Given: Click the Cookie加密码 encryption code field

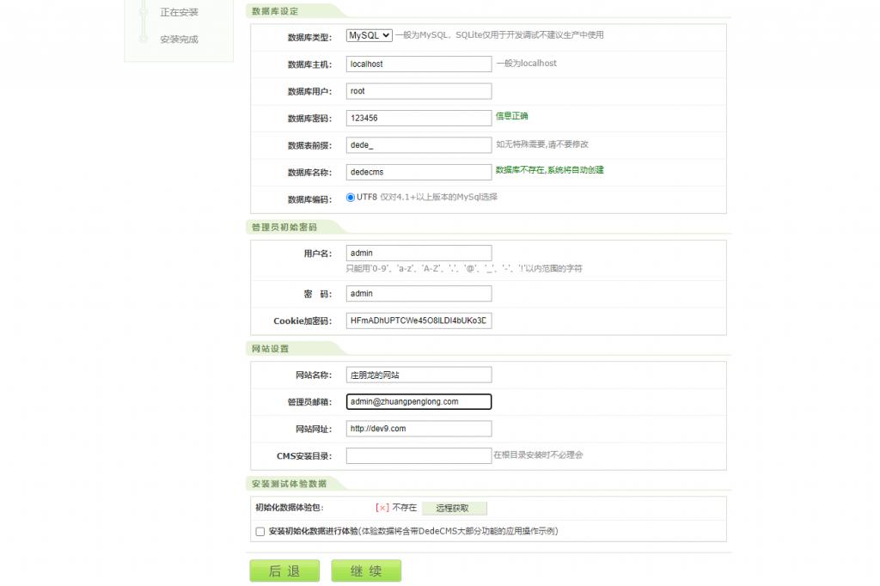Looking at the screenshot, I should (419, 319).
